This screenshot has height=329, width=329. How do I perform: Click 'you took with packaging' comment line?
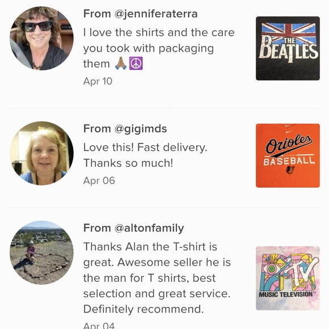point(149,48)
